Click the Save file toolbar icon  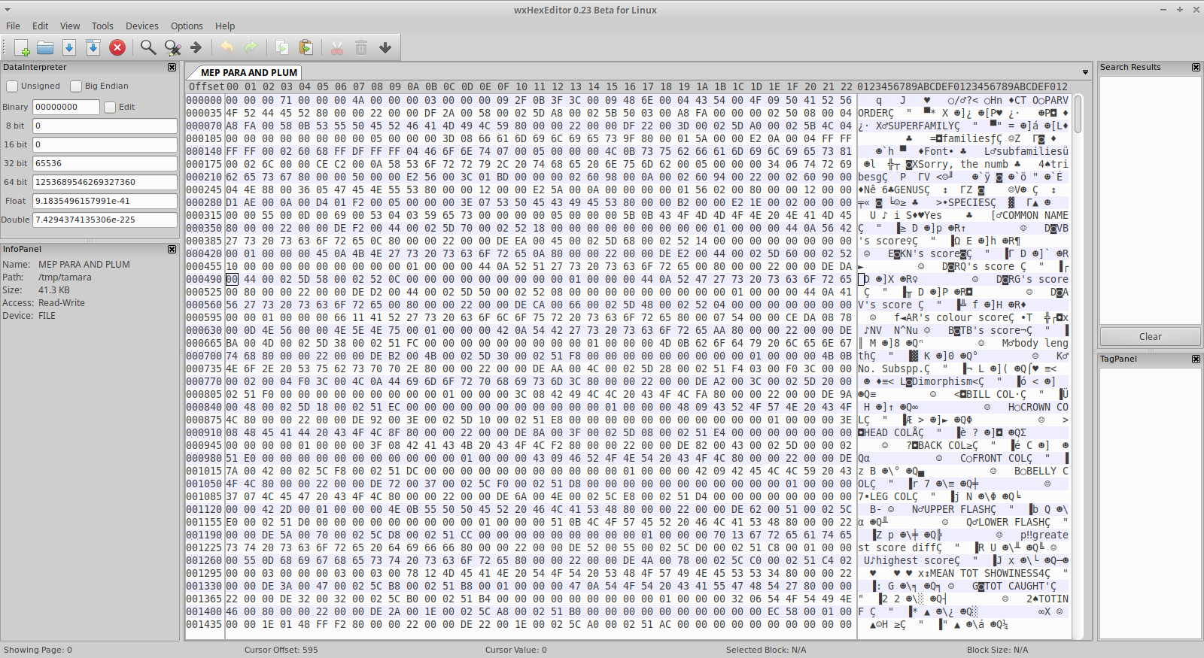point(69,48)
